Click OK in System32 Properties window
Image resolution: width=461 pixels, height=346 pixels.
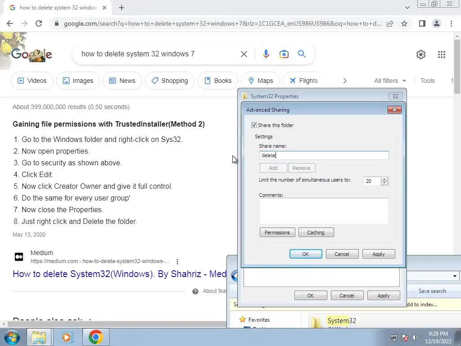click(x=311, y=296)
